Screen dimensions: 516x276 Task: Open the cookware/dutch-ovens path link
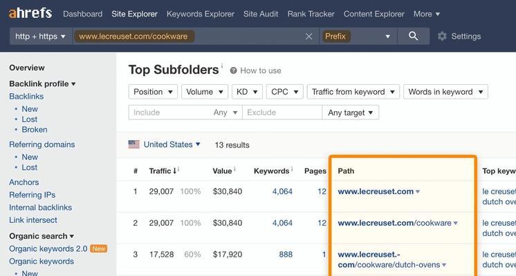[389, 259]
